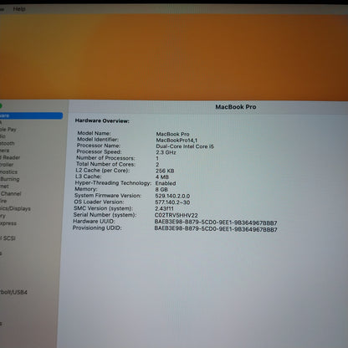Open the Help menu

pos(19,9)
